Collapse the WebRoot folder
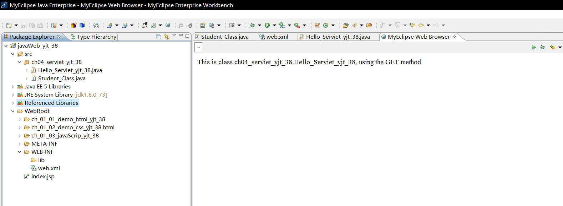563x206 pixels. coord(12,111)
